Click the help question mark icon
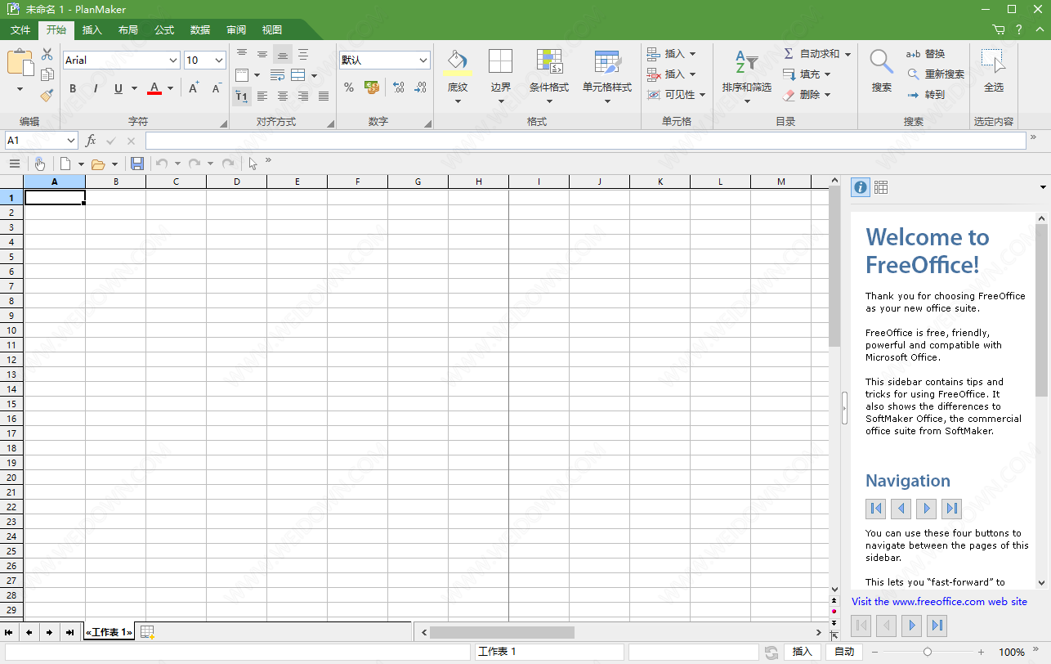Image resolution: width=1051 pixels, height=664 pixels. [x=1019, y=29]
